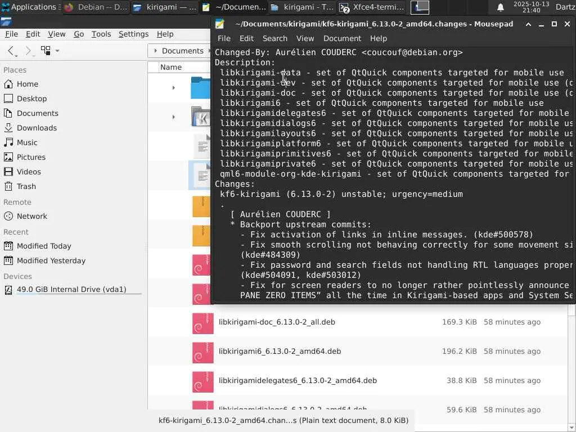Select the libkirigami-doc_6.13.0-2_all.deb file name
This screenshot has height=432, width=576.
click(x=277, y=322)
